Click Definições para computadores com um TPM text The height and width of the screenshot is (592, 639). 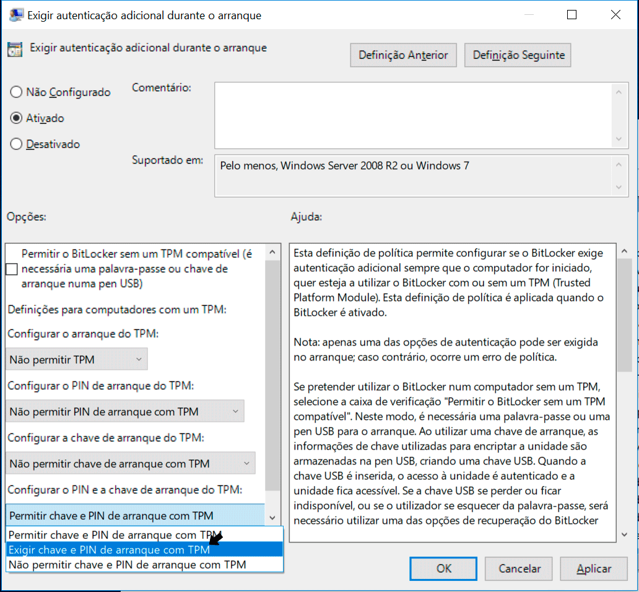coord(117,310)
